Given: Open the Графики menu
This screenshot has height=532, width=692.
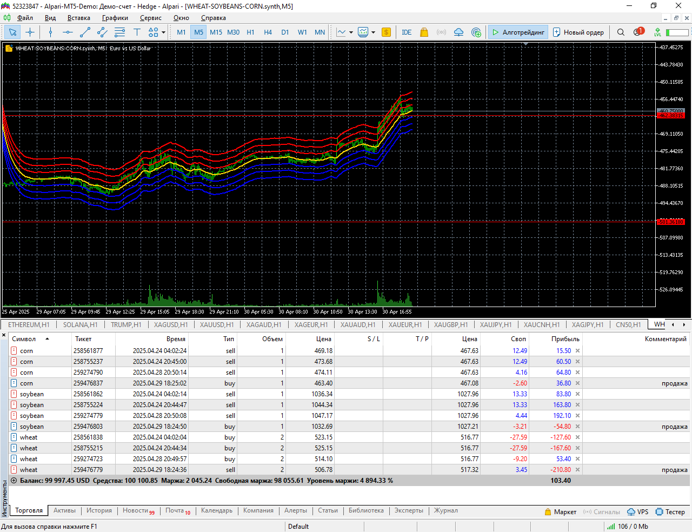Looking at the screenshot, I should pyautogui.click(x=115, y=18).
